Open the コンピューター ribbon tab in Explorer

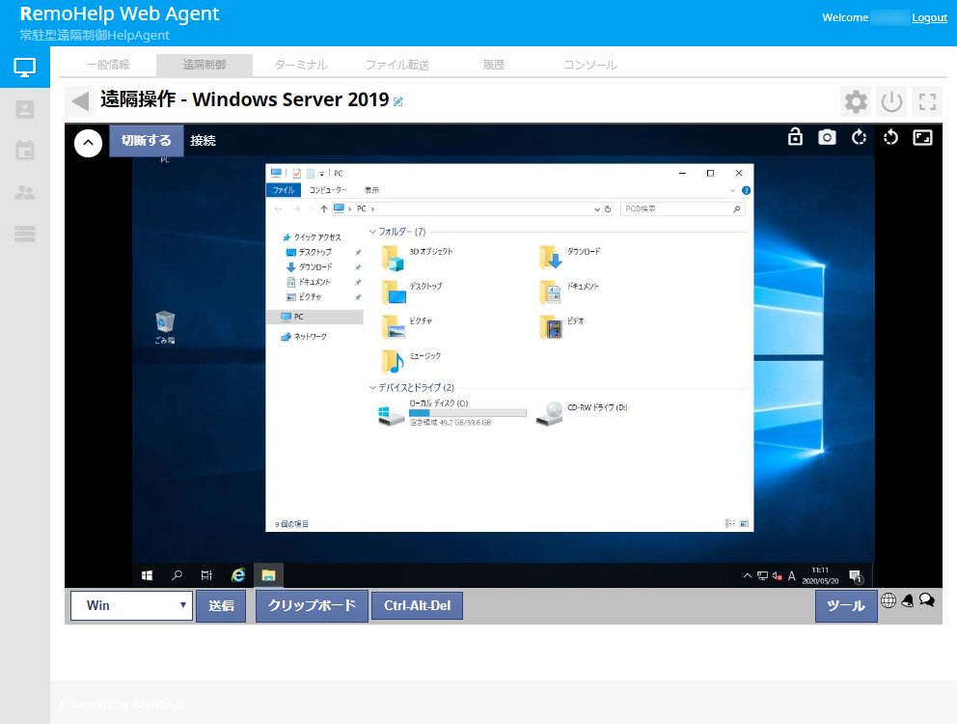tap(328, 190)
